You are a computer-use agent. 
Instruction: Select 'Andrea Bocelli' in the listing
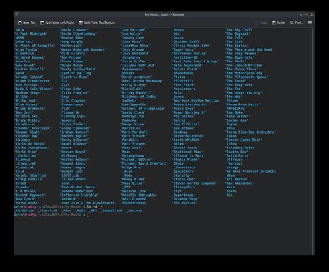click(x=30, y=69)
